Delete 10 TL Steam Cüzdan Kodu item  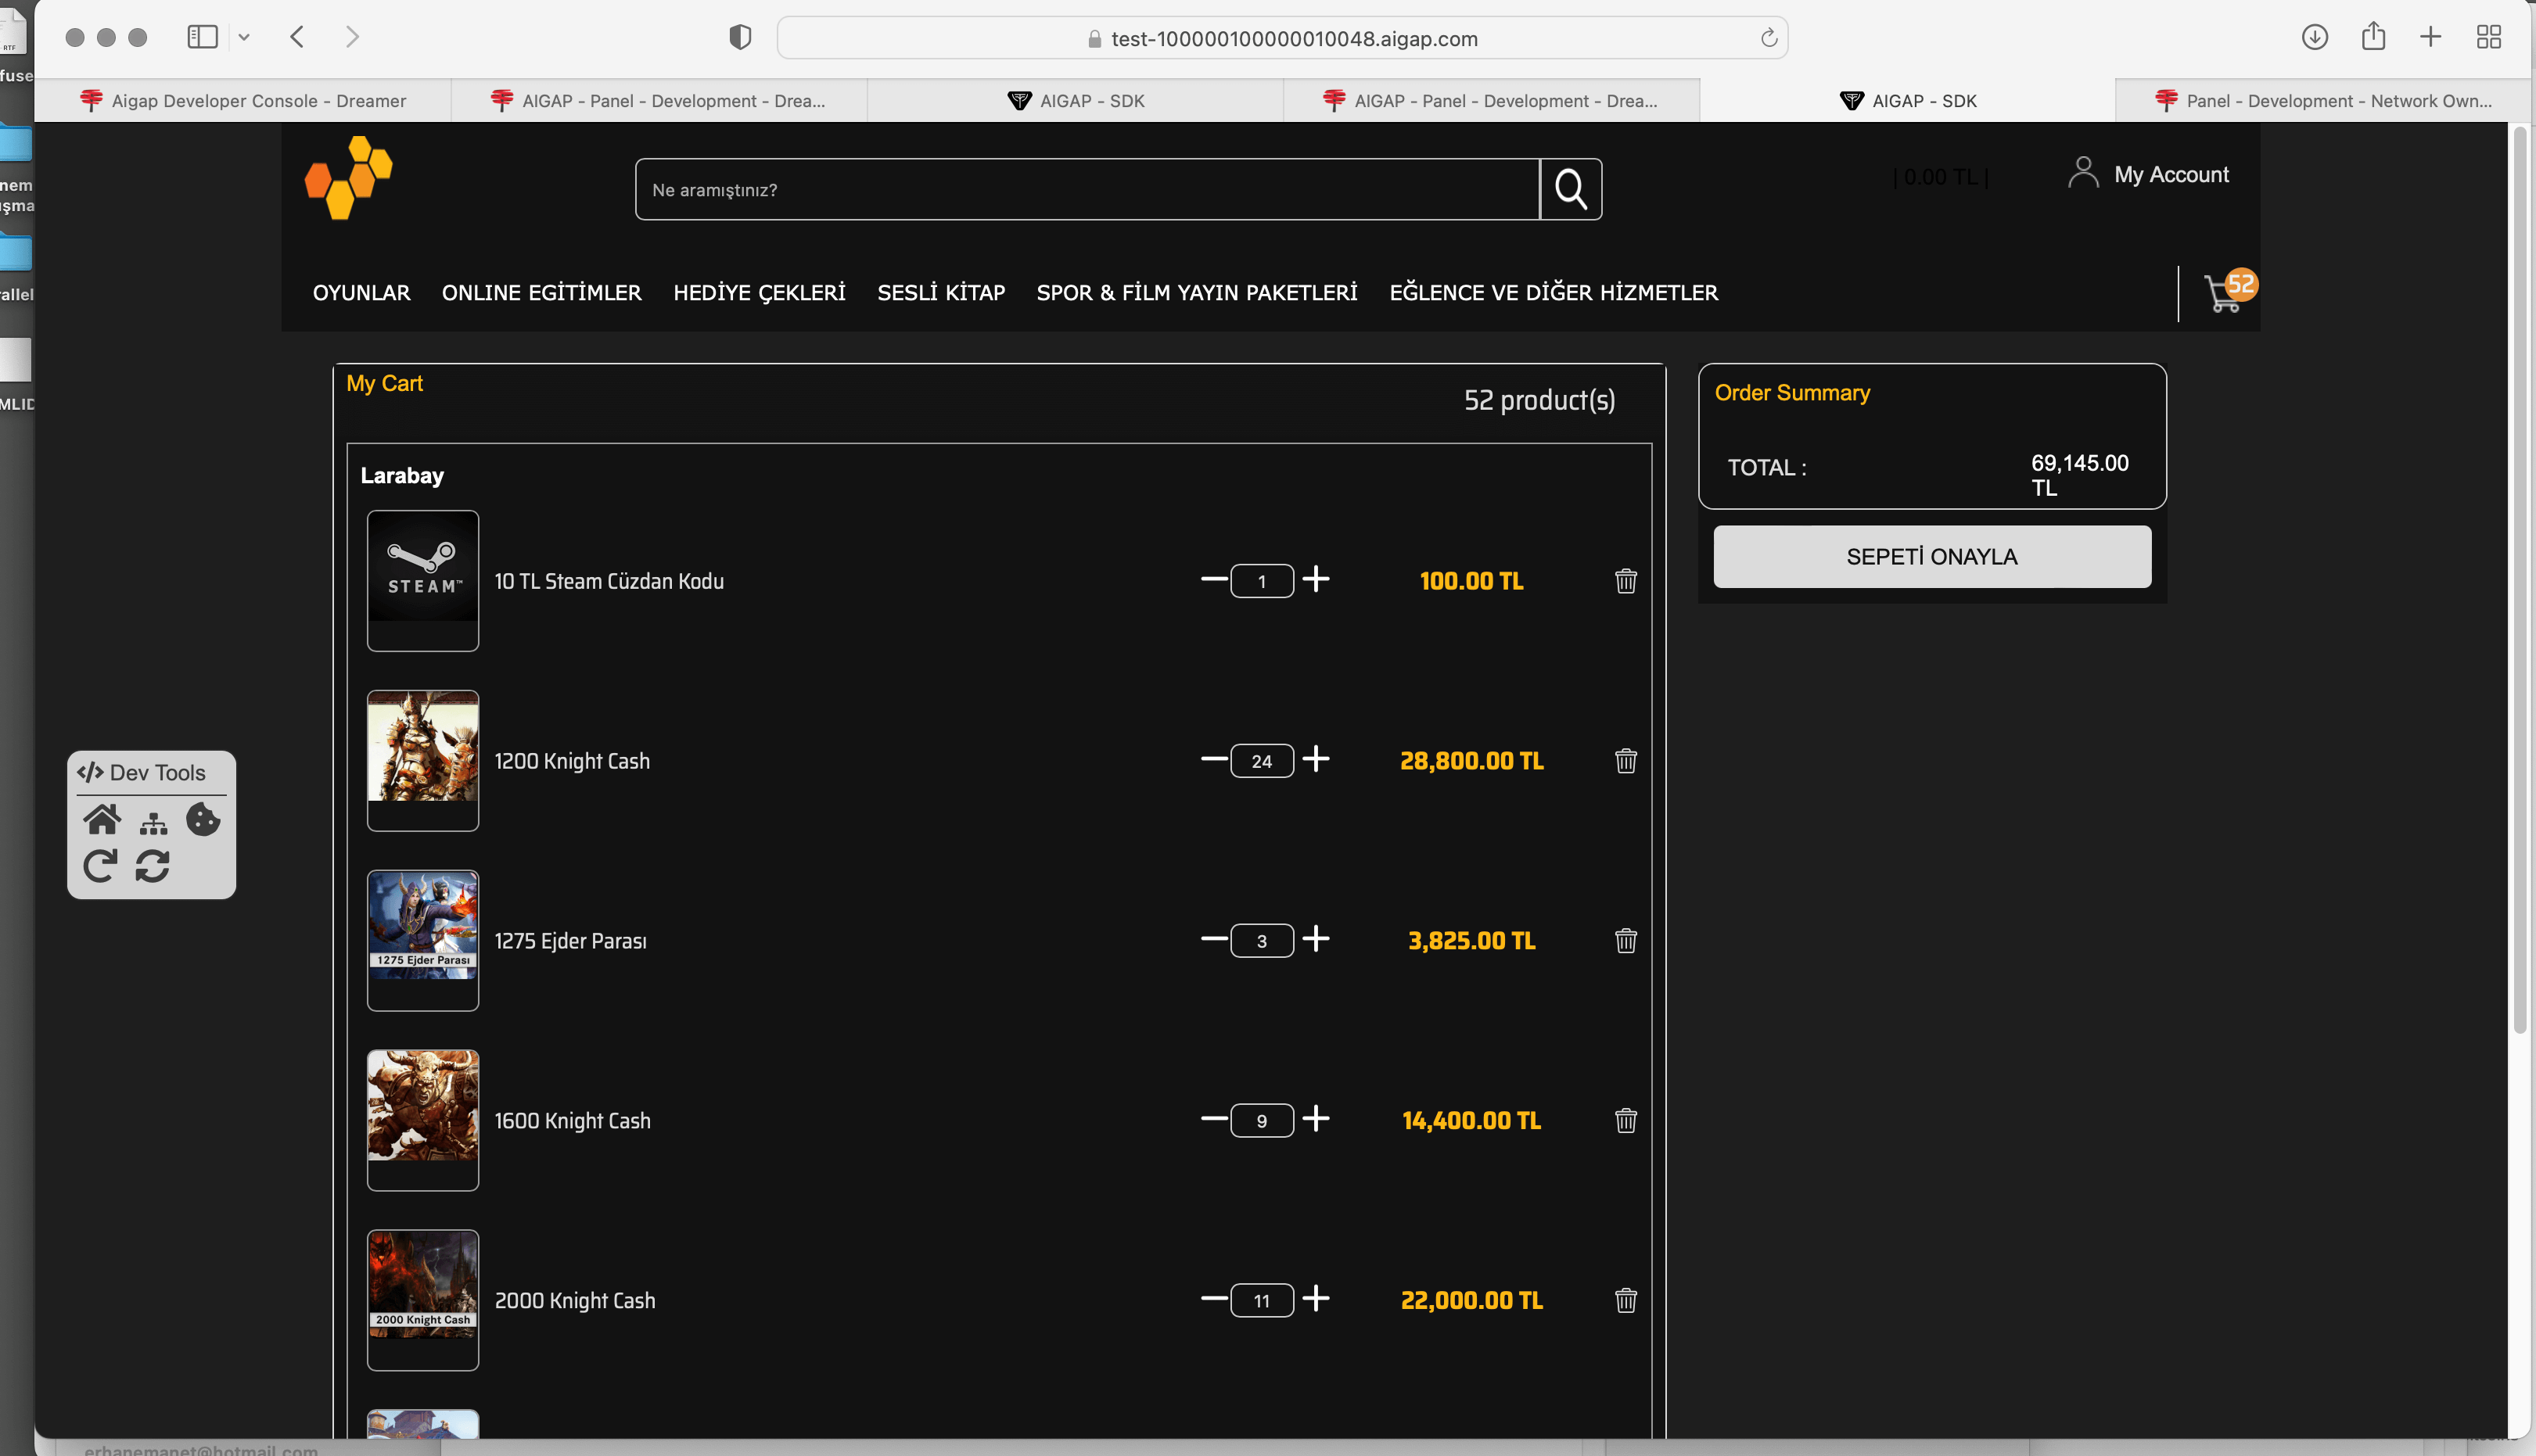tap(1625, 581)
